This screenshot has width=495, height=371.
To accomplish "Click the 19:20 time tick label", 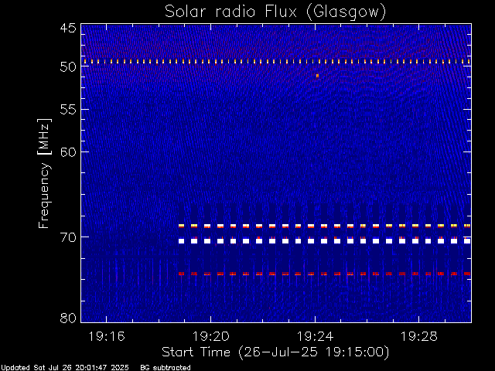I will point(211,336).
